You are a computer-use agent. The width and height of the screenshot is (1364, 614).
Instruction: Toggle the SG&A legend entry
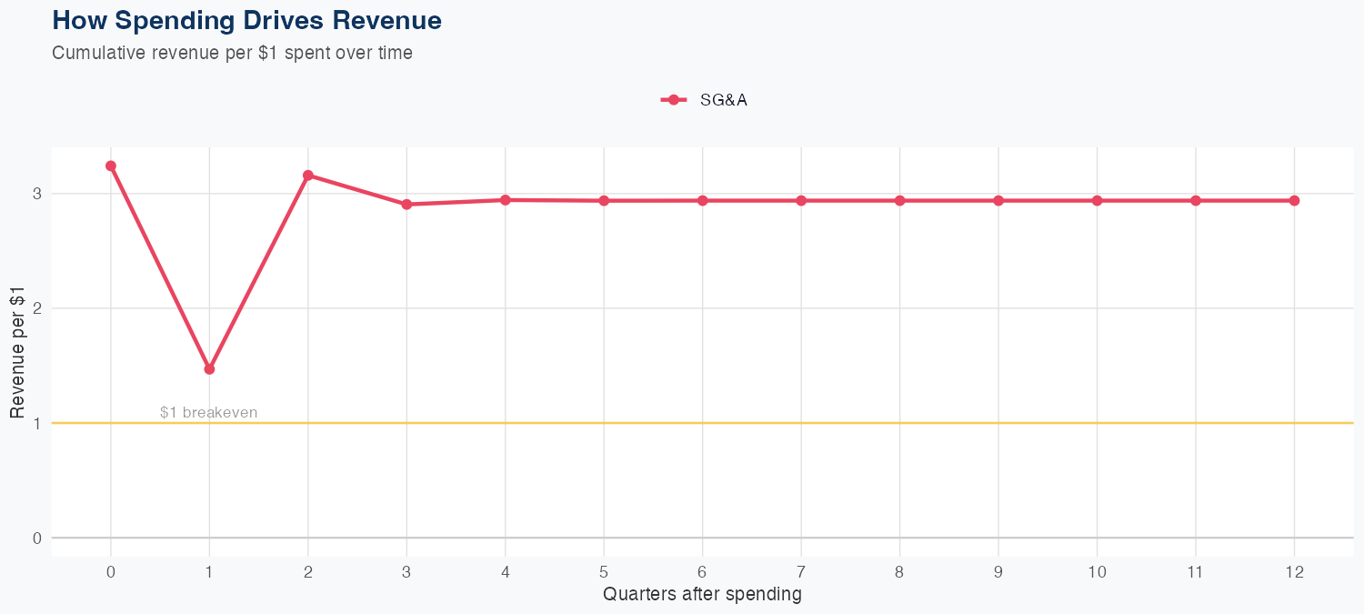(x=723, y=100)
